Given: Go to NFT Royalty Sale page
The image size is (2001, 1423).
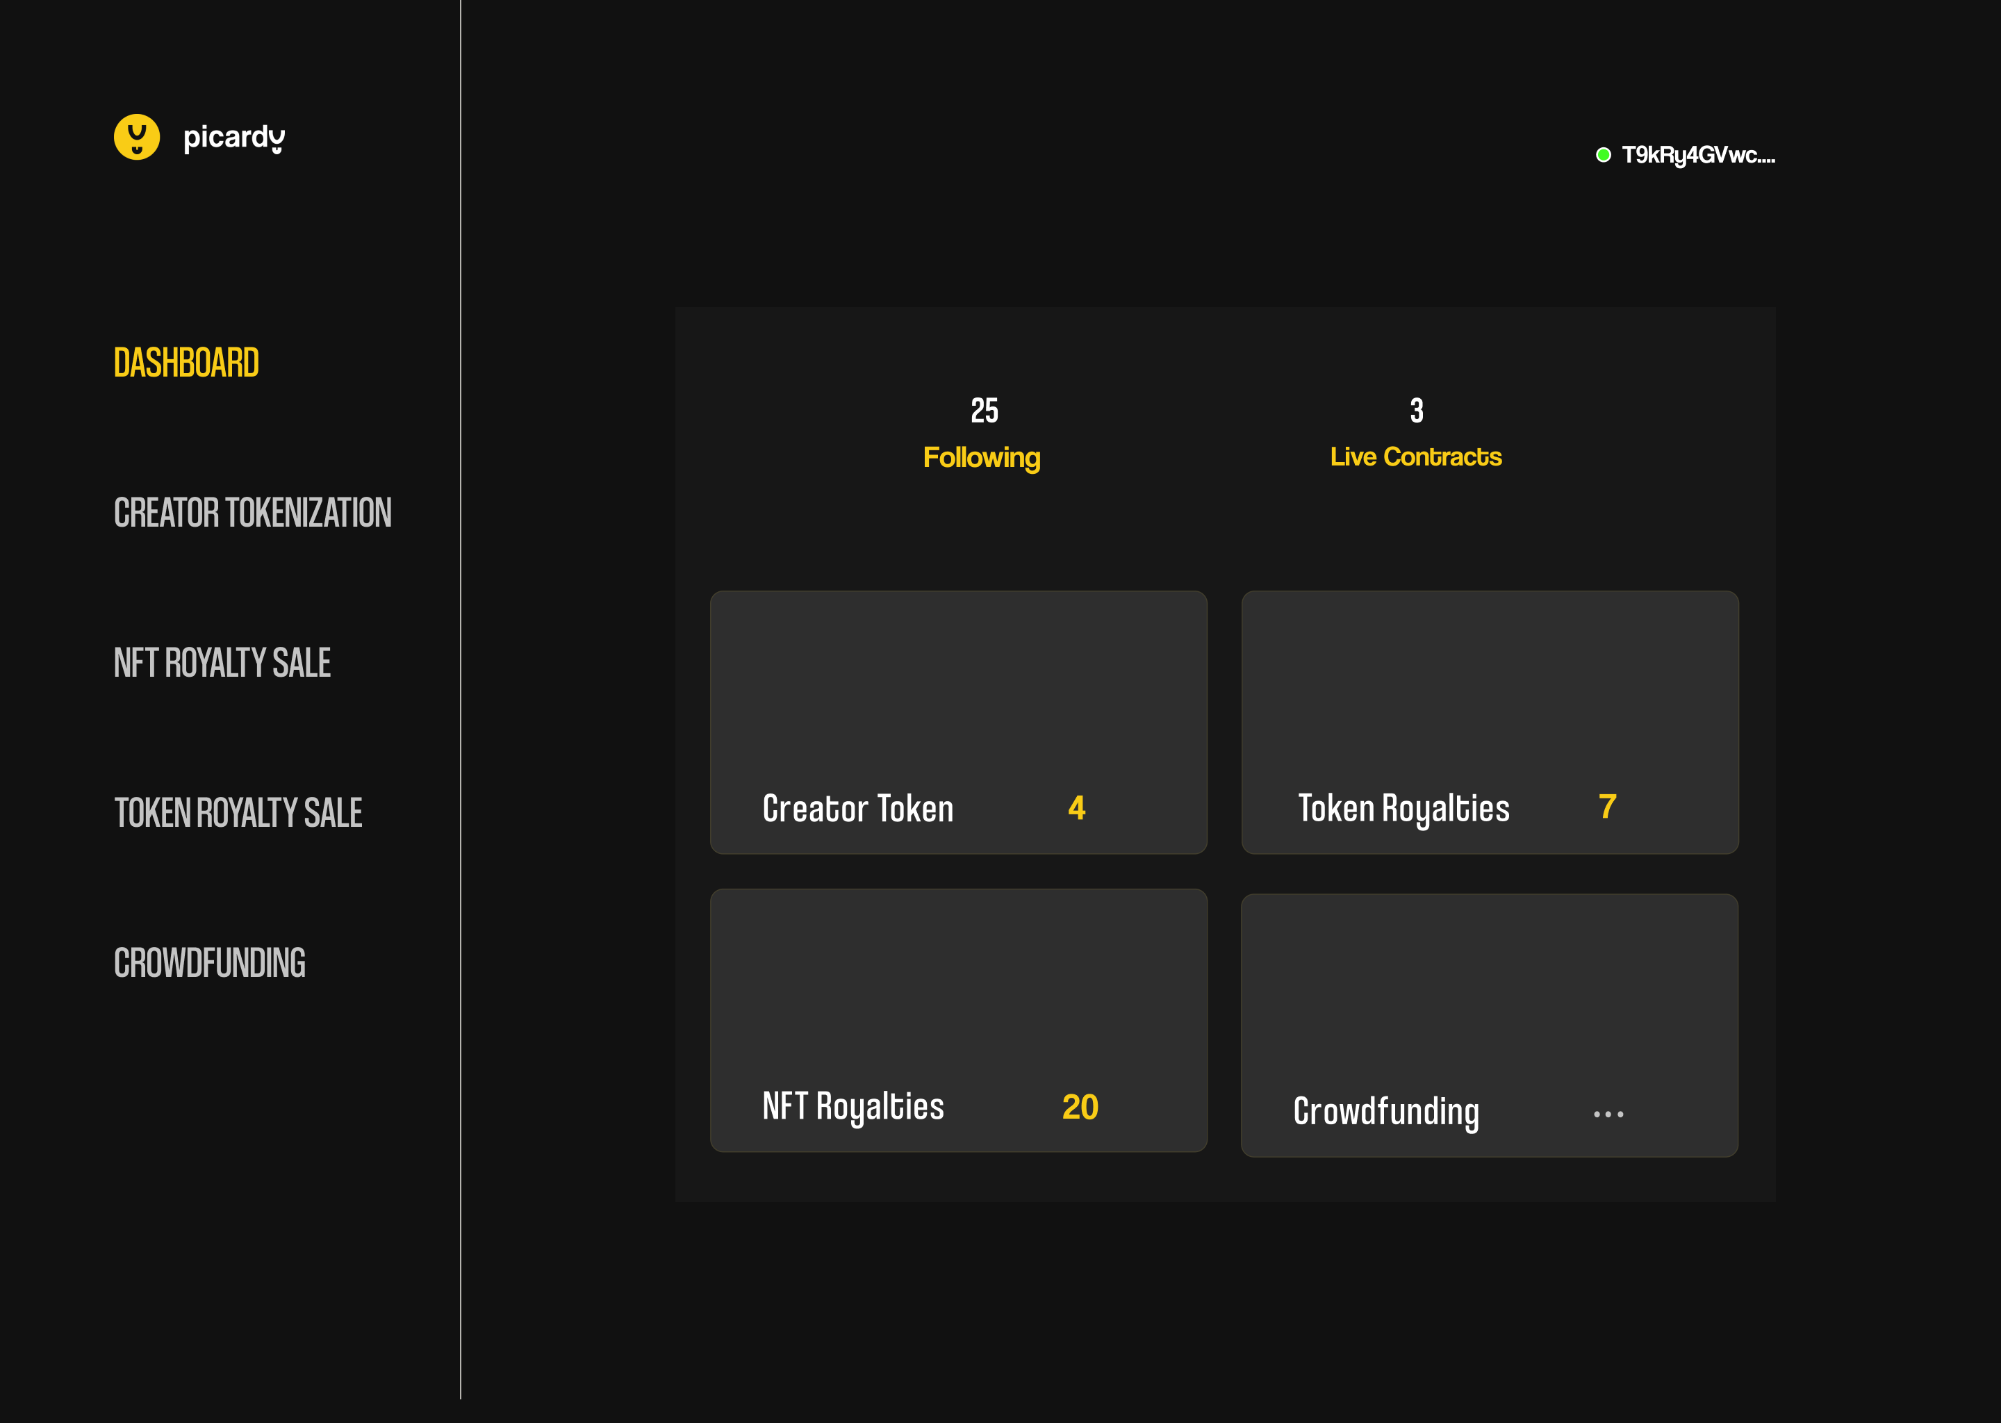Looking at the screenshot, I should click(x=222, y=662).
